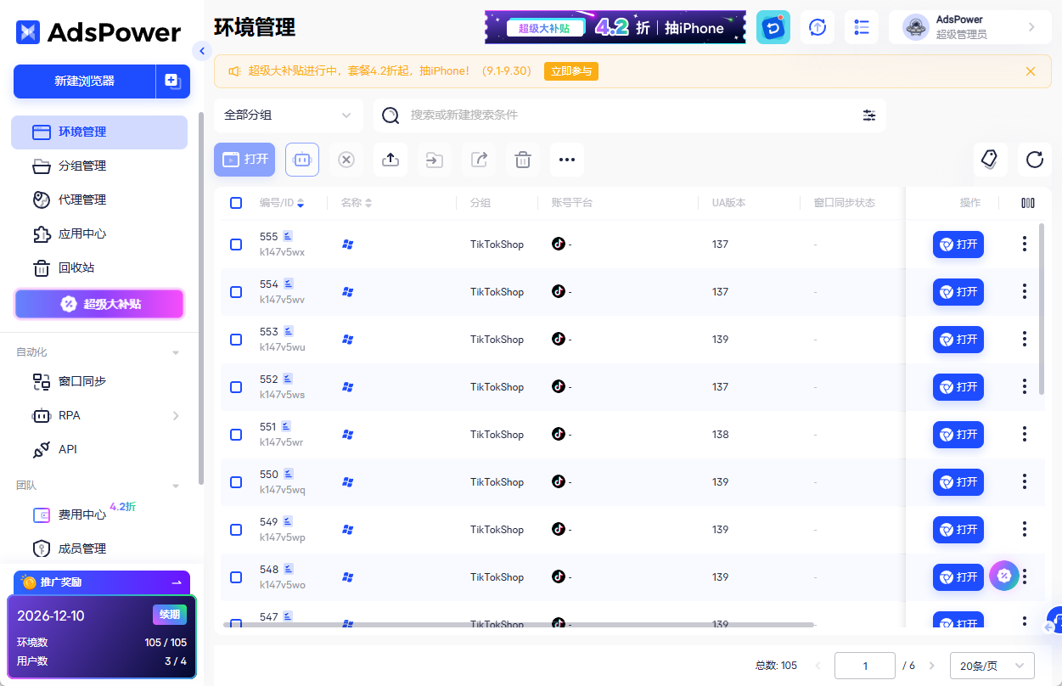Open the AdsPower account menu chevron
This screenshot has height=686, width=1062.
(x=1031, y=27)
